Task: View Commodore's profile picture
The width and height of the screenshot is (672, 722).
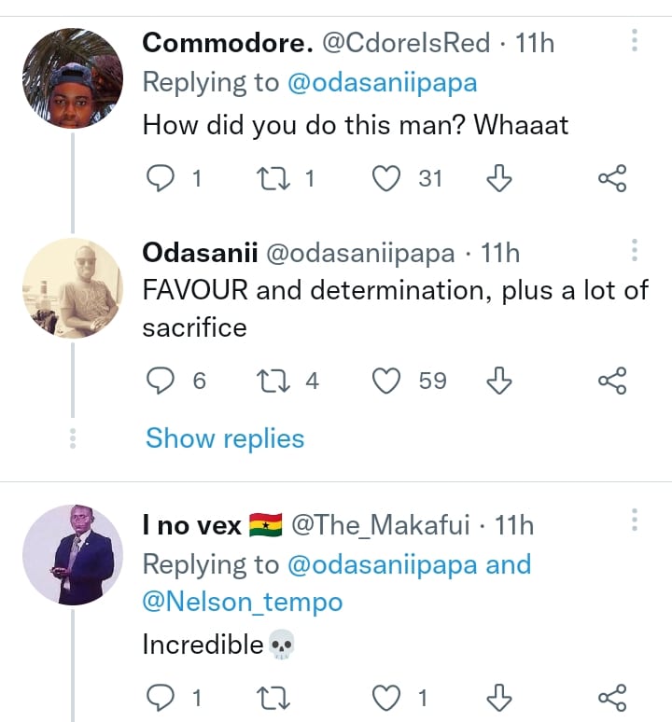Action: tap(73, 78)
